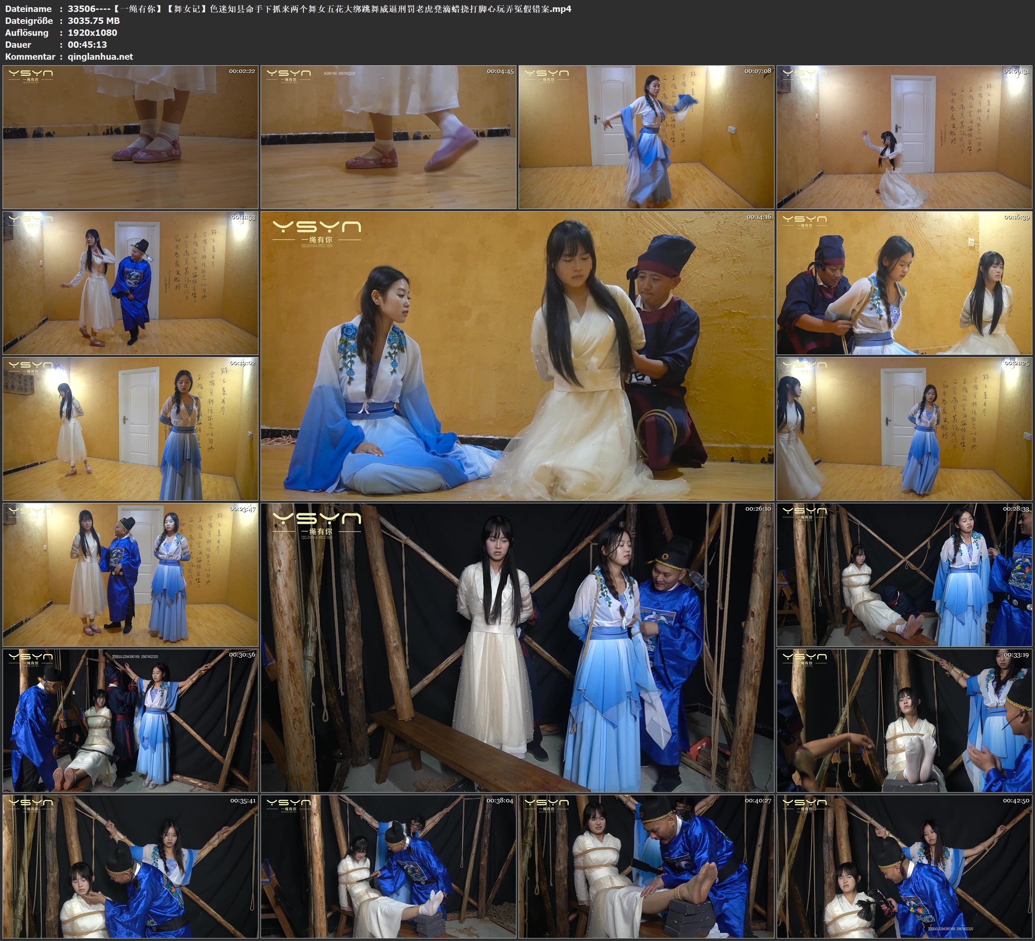Click the thumbnail at 00:07:08
Screen dimensions: 1035x941
pyautogui.click(x=646, y=137)
